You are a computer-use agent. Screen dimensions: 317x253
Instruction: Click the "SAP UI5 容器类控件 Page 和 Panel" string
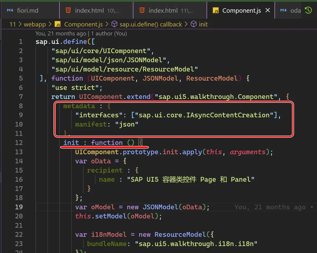tap(191, 179)
